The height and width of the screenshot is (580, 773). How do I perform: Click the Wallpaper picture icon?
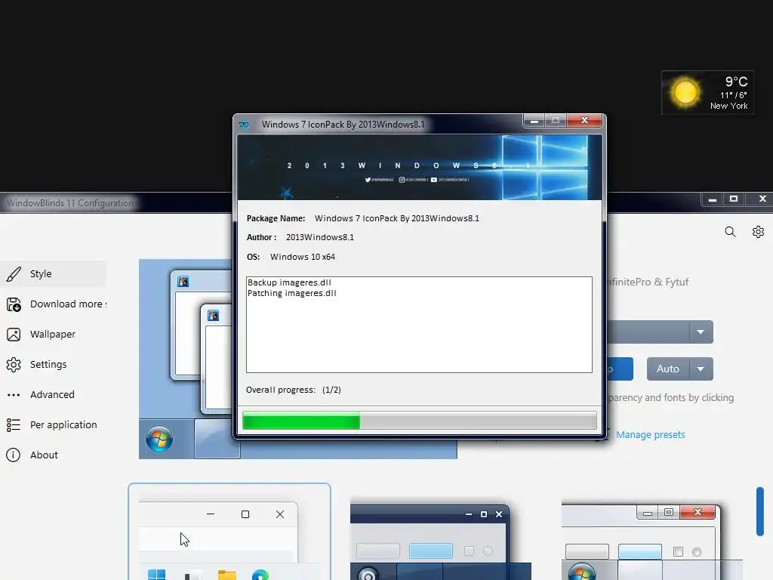click(14, 335)
